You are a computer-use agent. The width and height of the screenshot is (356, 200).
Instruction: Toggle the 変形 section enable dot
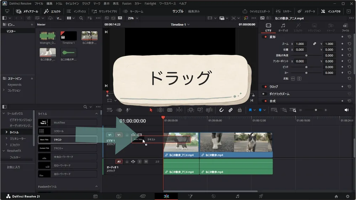click(x=265, y=37)
